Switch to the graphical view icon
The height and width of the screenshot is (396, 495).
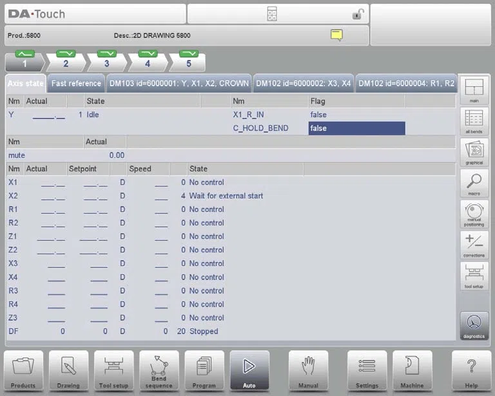(474, 153)
